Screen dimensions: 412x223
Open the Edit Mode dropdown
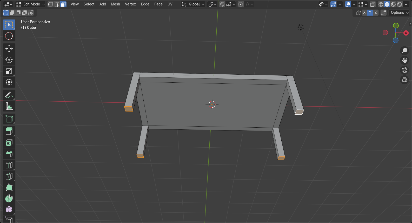(x=30, y=4)
